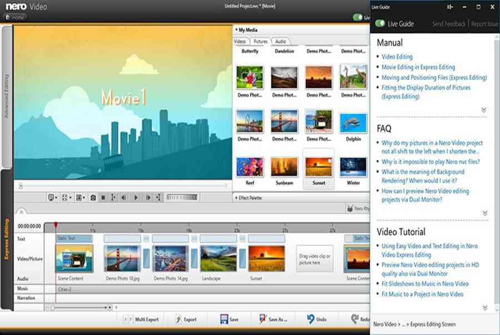This screenshot has height=335, width=500.
Task: Save the project with Save button
Action: (229, 319)
